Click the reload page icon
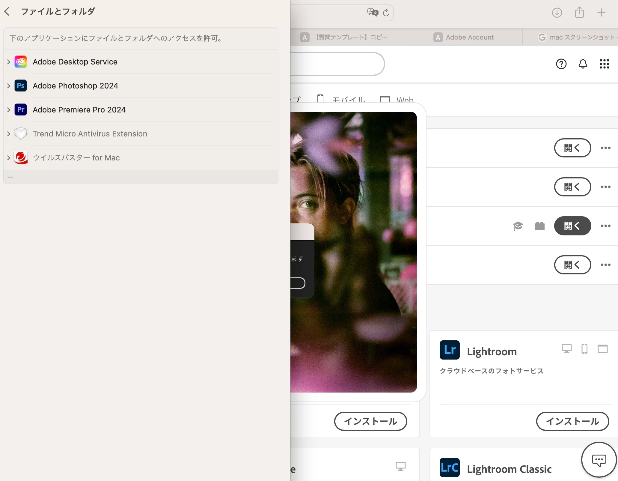 pyautogui.click(x=386, y=13)
